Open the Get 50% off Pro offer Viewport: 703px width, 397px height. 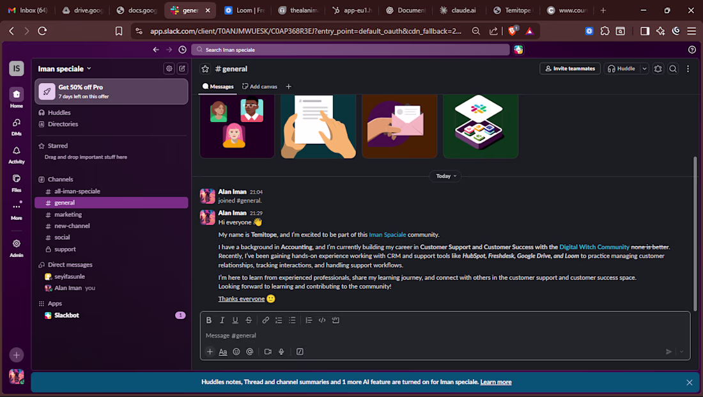[x=111, y=91]
